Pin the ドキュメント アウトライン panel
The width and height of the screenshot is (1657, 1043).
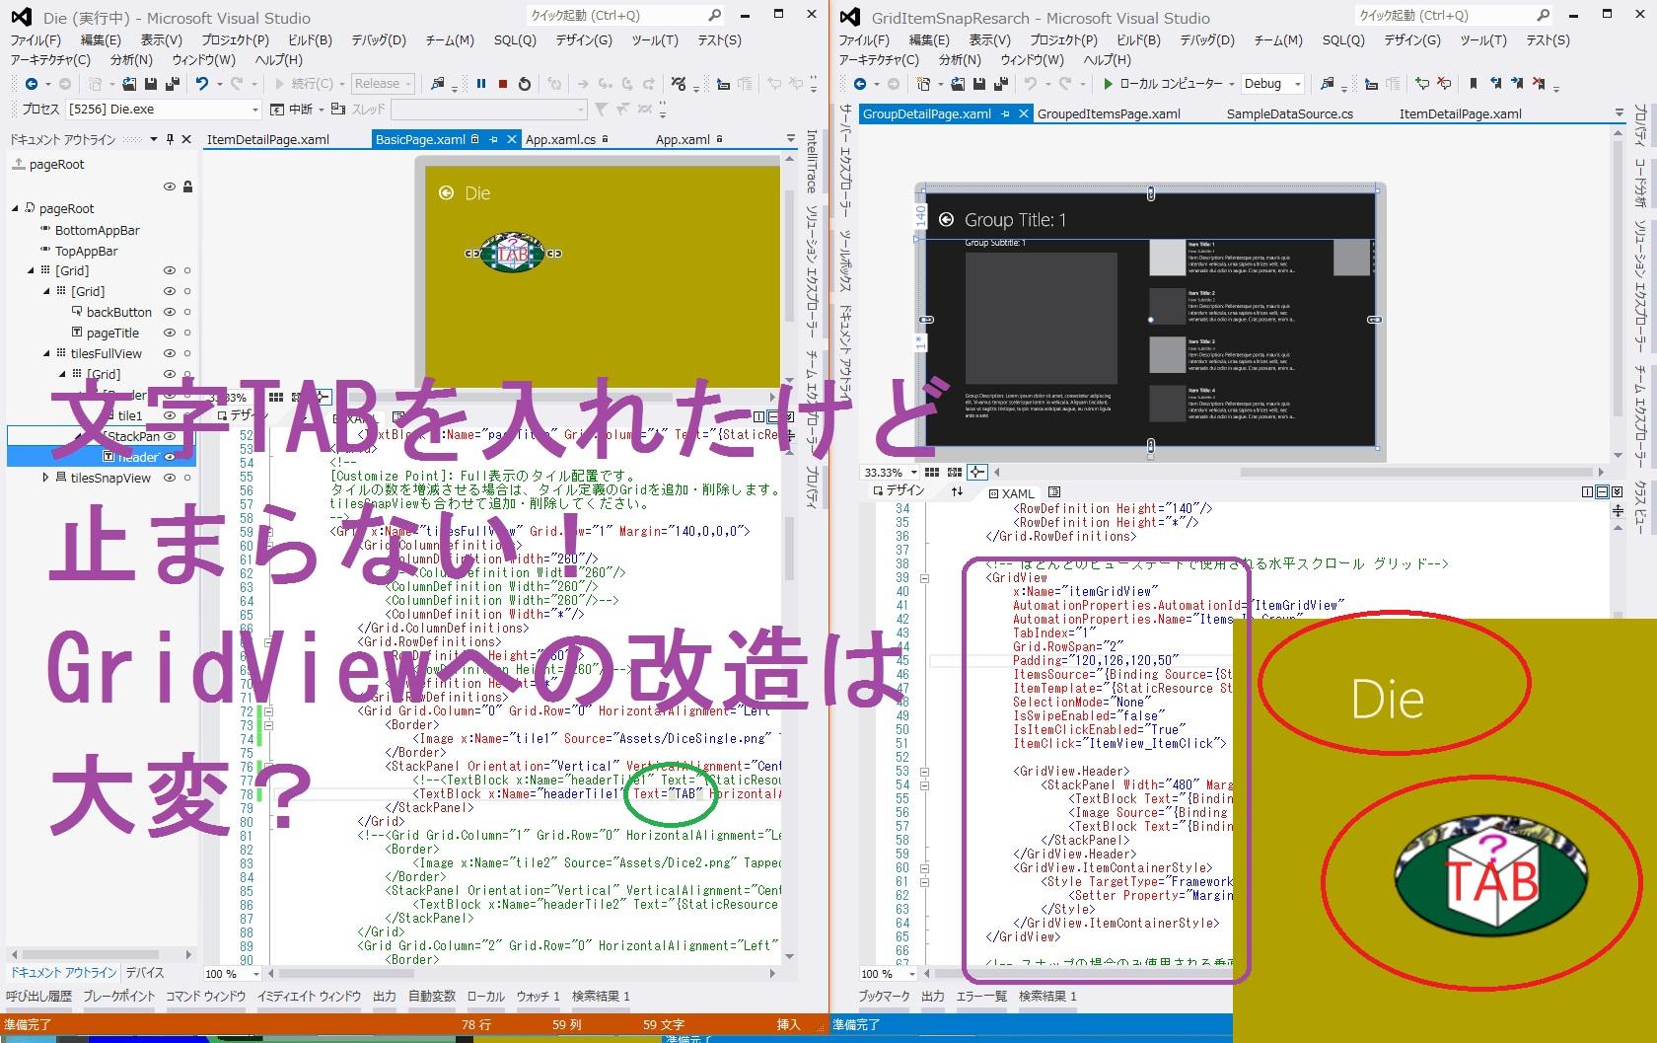coord(170,139)
